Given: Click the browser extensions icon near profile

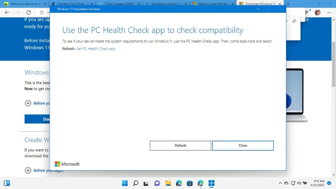Looking at the screenshot, I should 307,13.
